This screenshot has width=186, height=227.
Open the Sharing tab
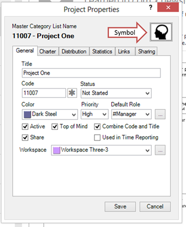146,52
